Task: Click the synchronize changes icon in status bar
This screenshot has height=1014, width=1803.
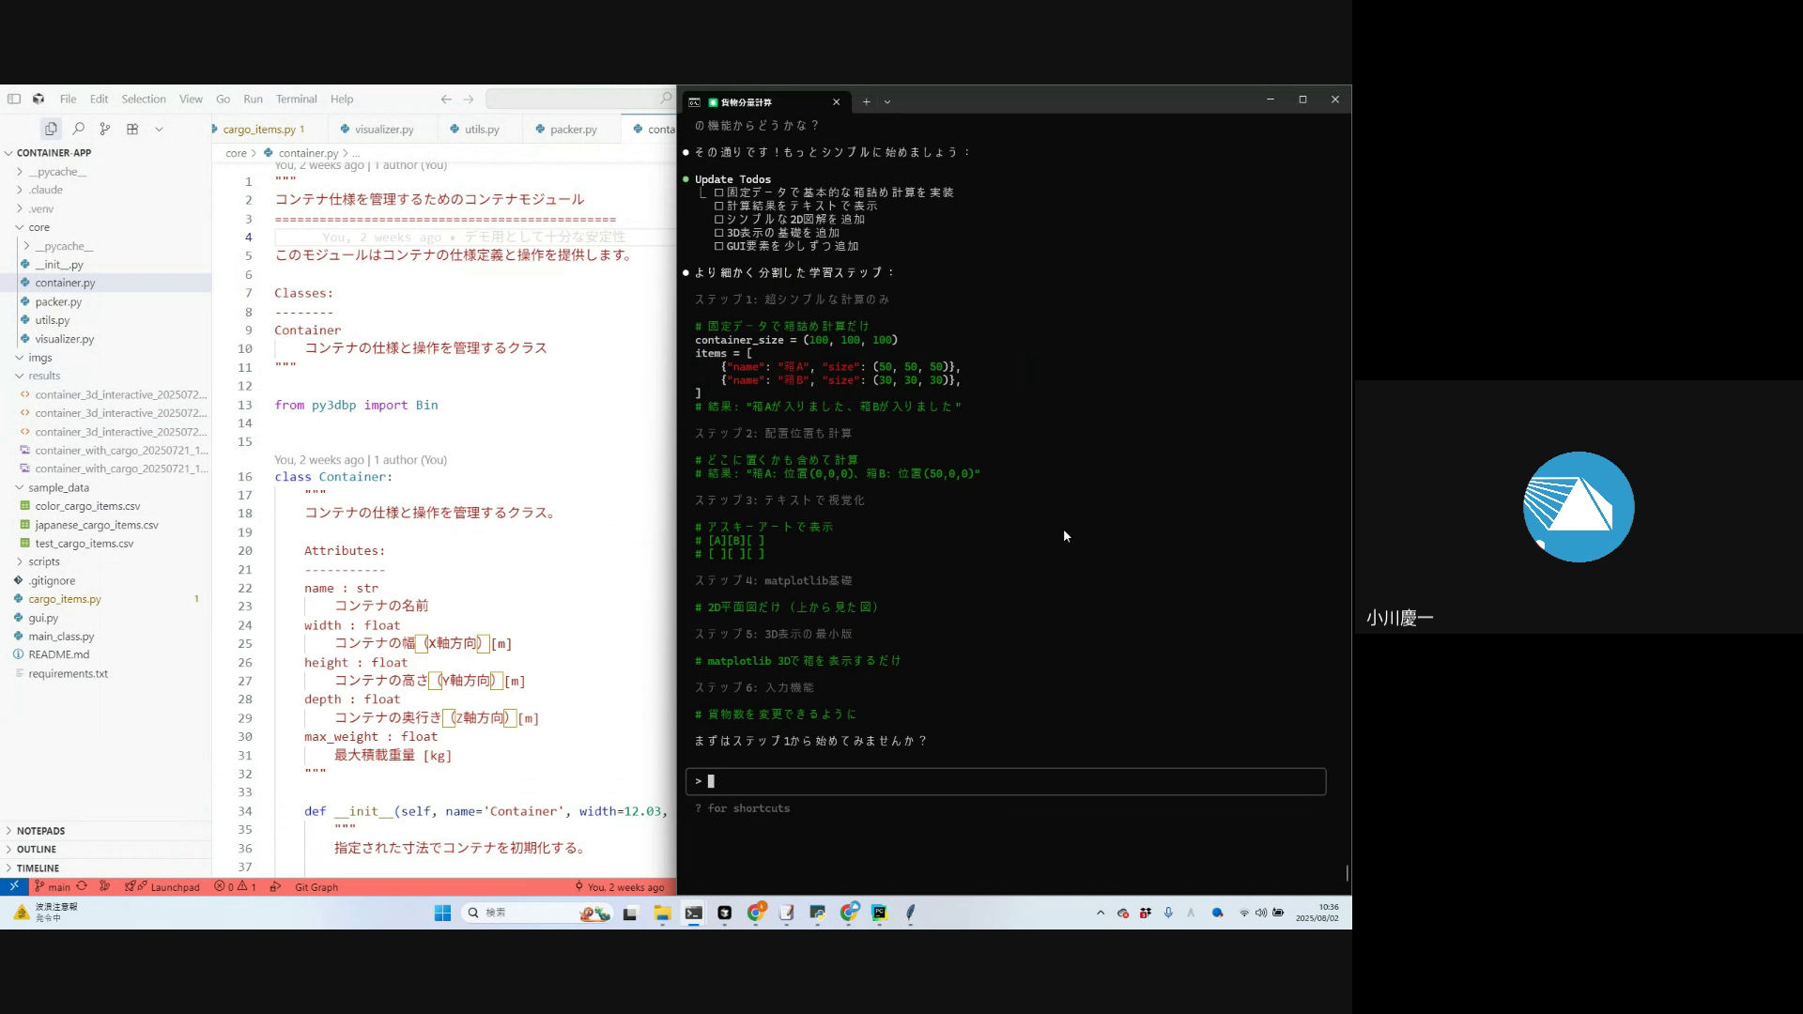Action: tap(82, 886)
